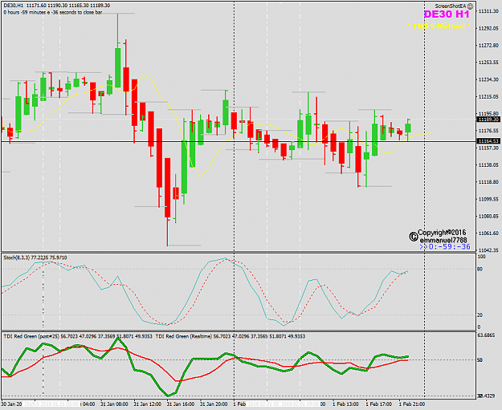Click the 50 level on TDI scale
The image size is (502, 410).
click(x=480, y=360)
